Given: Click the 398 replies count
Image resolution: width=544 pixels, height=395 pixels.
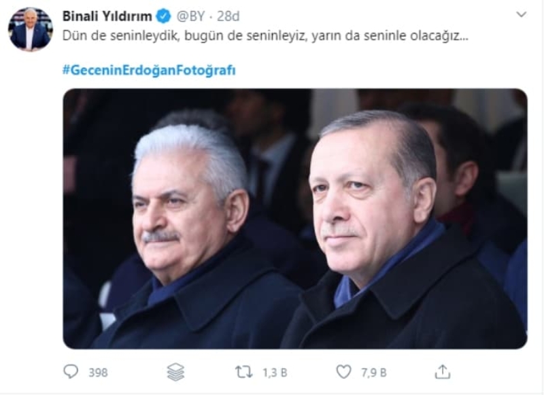Looking at the screenshot, I should (98, 373).
